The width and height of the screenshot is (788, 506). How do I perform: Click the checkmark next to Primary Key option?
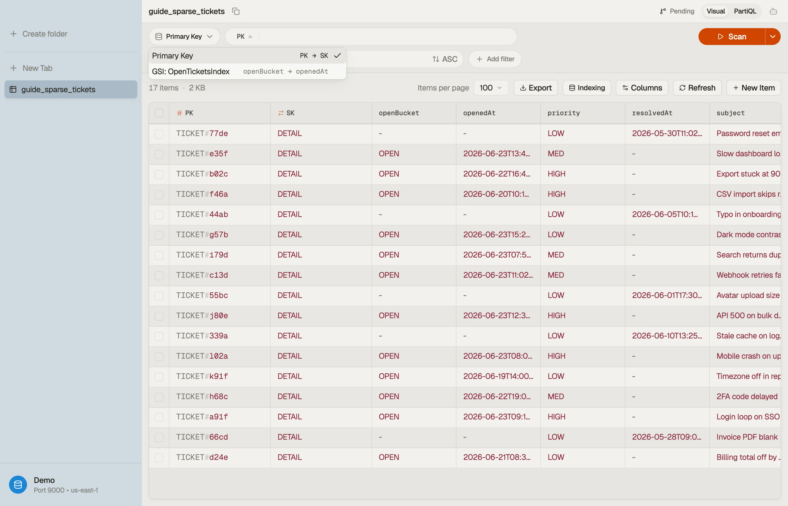coord(337,56)
